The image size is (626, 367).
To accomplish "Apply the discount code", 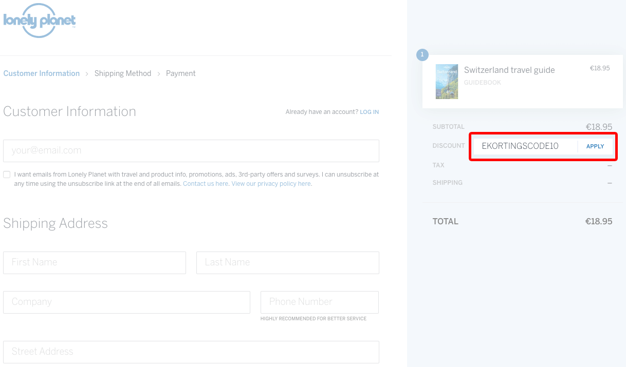I will (x=595, y=146).
